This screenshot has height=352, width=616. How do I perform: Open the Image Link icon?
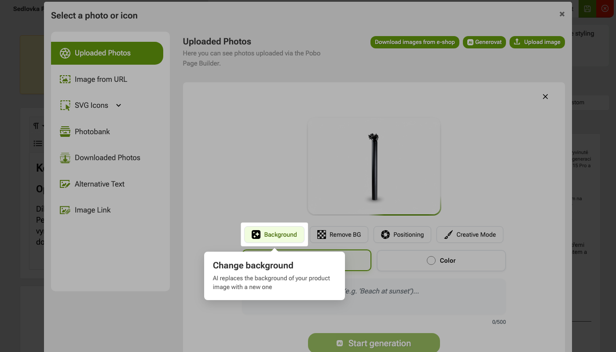coord(65,210)
